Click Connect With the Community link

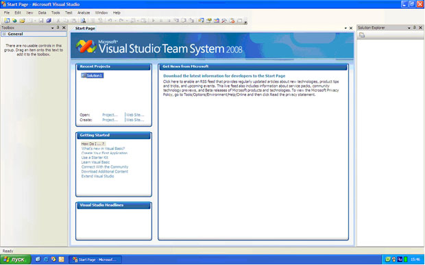point(105,167)
